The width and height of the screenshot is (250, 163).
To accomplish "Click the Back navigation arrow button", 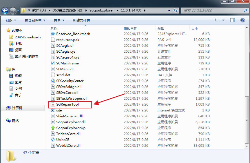I will (x=5, y=11).
